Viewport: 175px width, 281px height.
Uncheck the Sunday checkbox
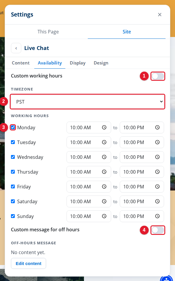coord(13,216)
